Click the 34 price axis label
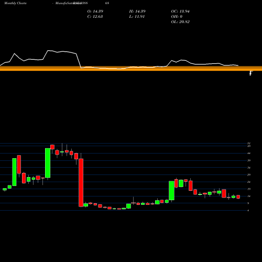Screen dimensions: 262x262 (249, 168)
